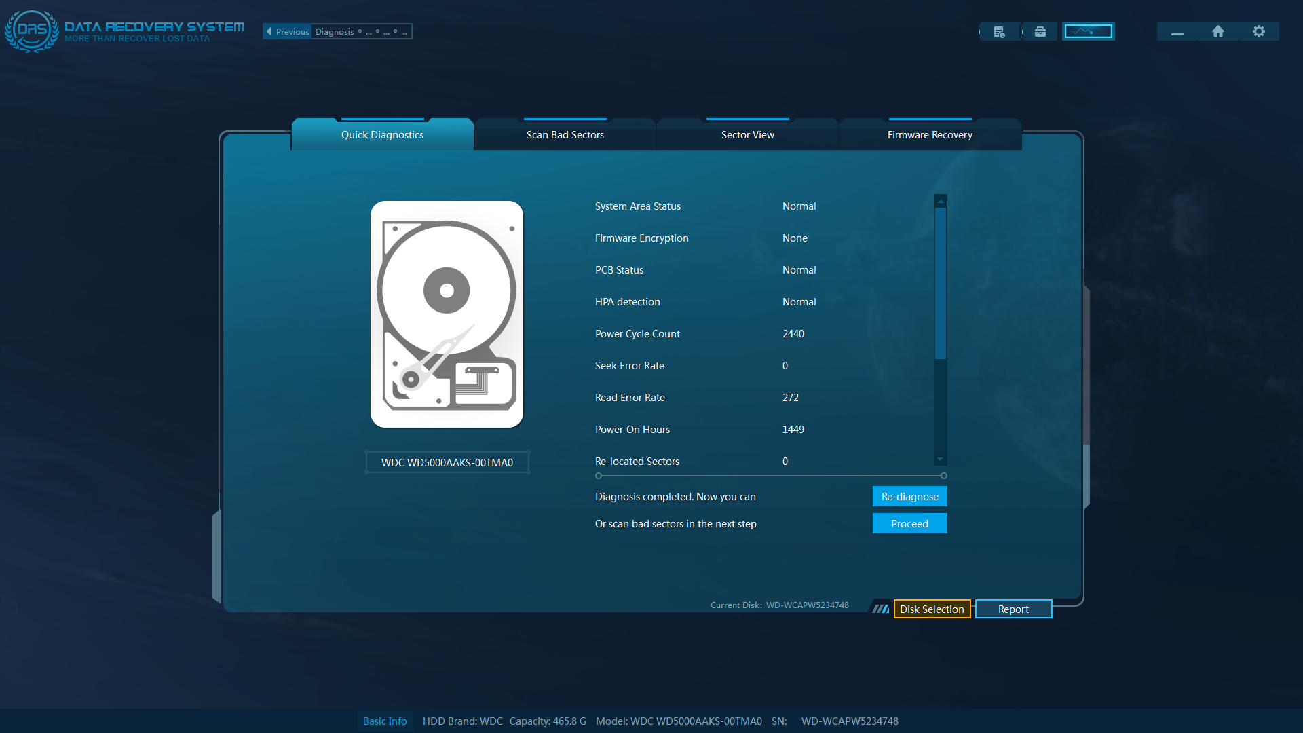This screenshot has width=1303, height=733.
Task: Open the Sector View tab
Action: tap(747, 134)
